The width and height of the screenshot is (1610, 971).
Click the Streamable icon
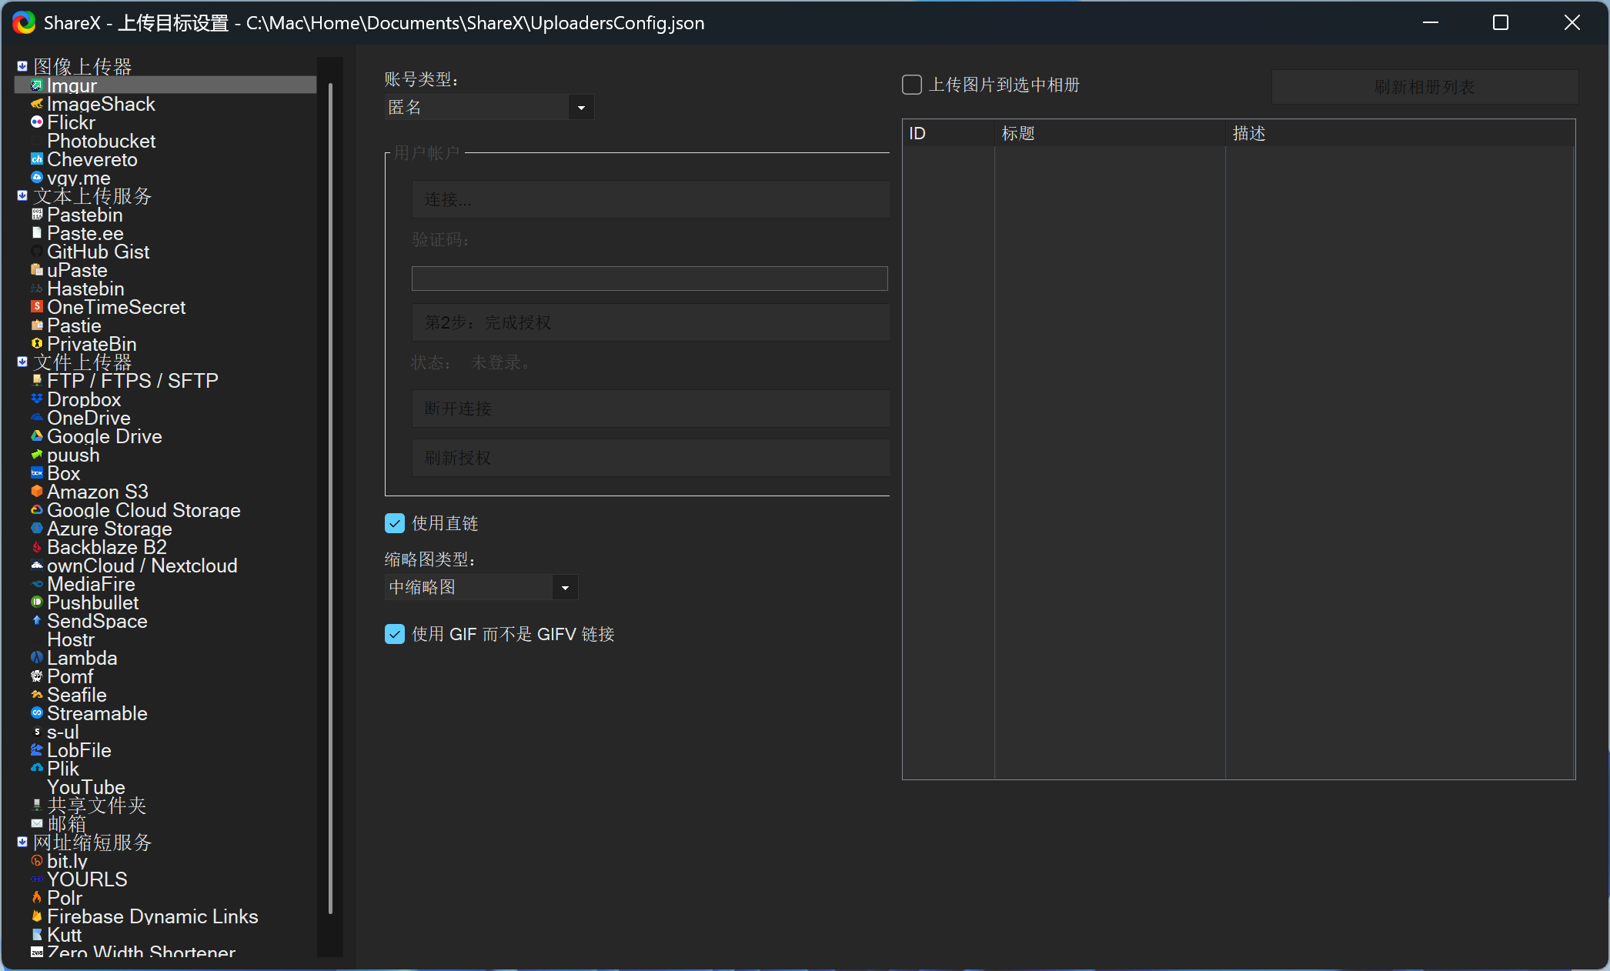tap(36, 713)
